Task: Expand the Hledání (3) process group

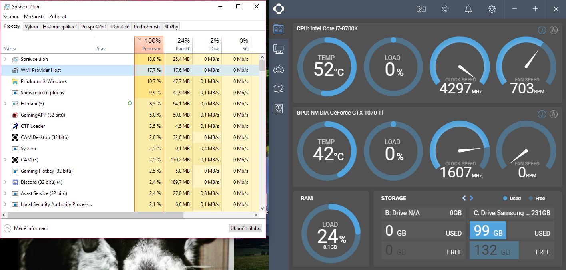Action: tap(5, 104)
